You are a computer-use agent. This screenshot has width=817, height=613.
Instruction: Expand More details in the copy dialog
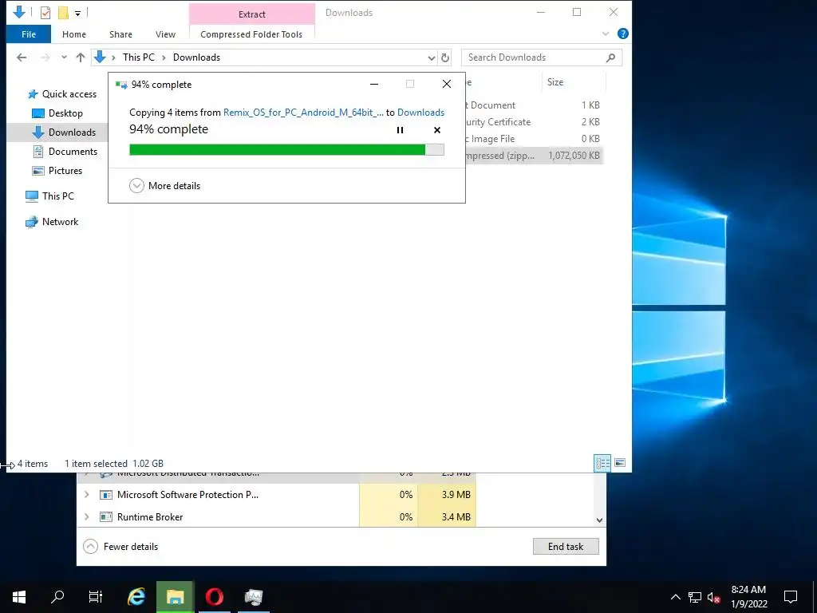[x=164, y=185]
